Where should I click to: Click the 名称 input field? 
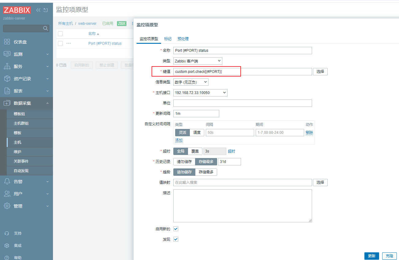coord(243,51)
